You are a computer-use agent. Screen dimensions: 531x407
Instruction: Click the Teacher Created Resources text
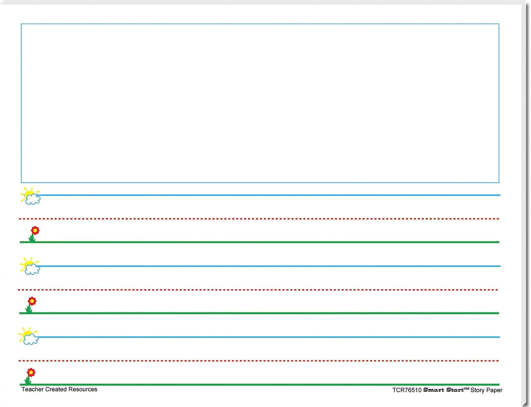point(59,389)
